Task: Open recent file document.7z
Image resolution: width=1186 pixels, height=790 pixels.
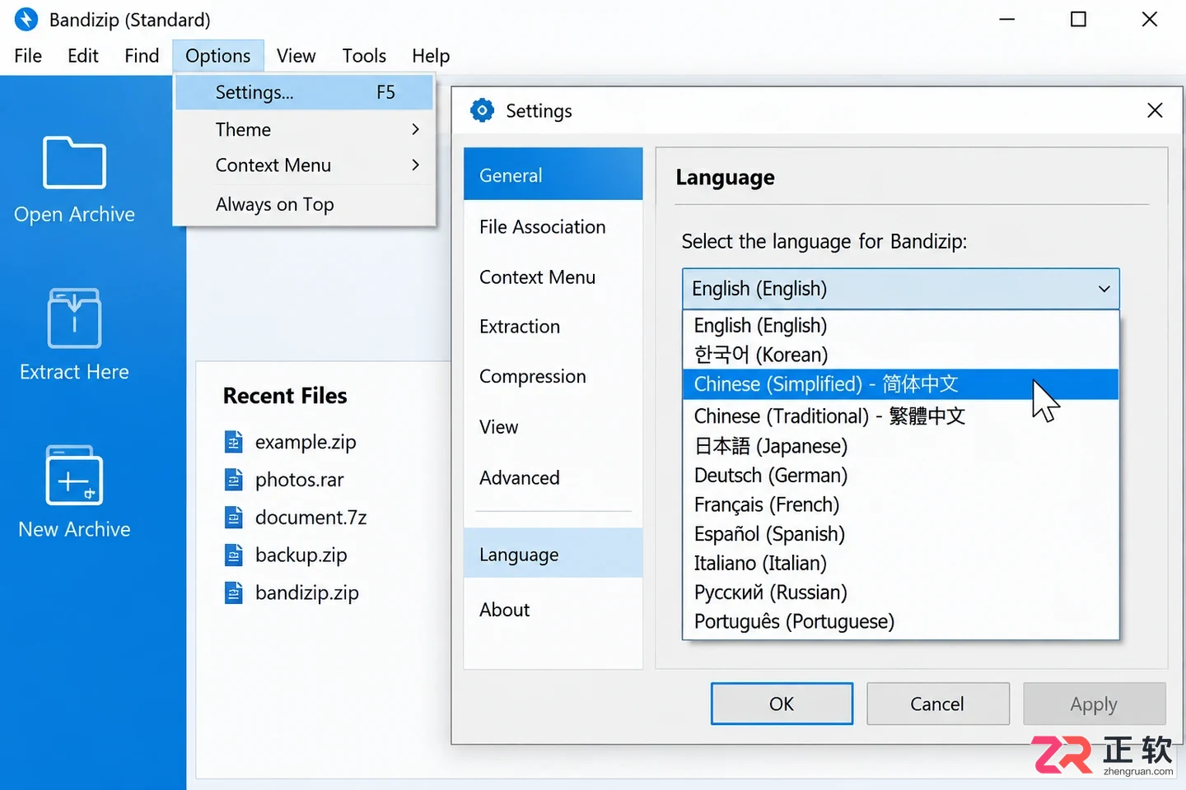Action: 311,518
